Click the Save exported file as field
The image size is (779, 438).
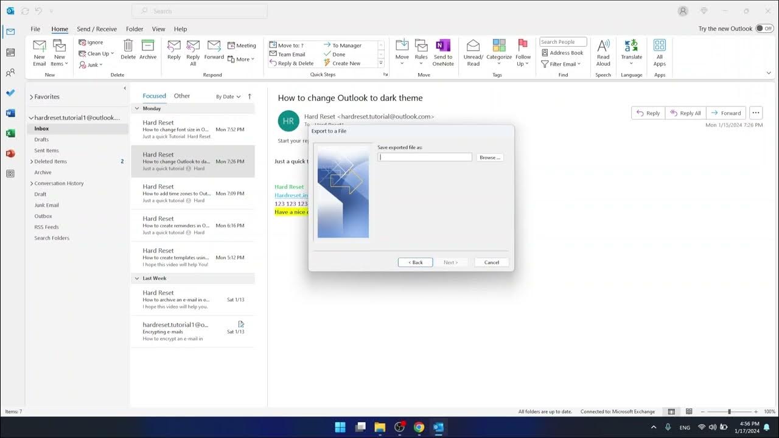tap(425, 157)
